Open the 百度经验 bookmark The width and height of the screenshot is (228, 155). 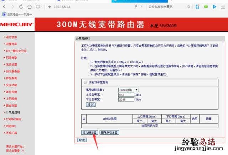tap(17, 14)
